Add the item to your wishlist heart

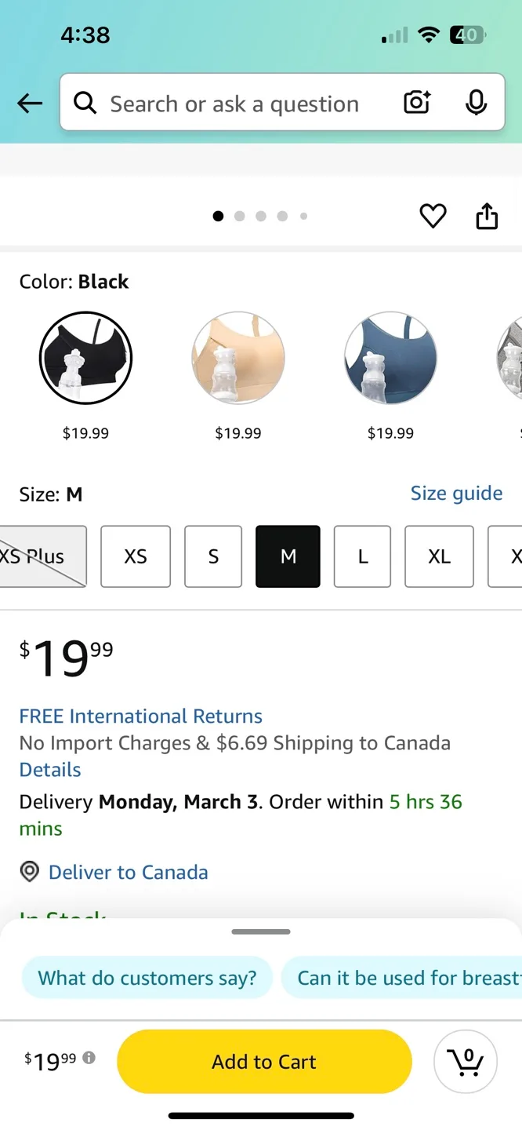(x=433, y=216)
